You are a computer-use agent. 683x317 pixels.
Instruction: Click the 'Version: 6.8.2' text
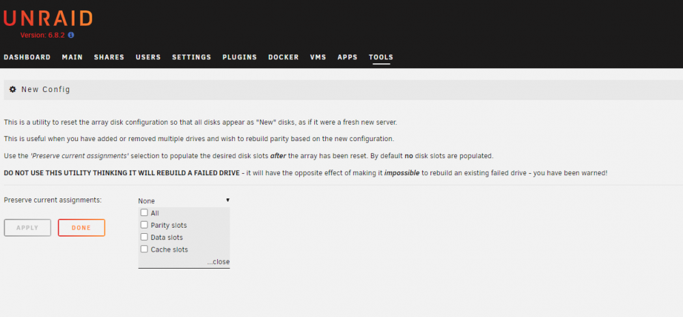tap(42, 35)
